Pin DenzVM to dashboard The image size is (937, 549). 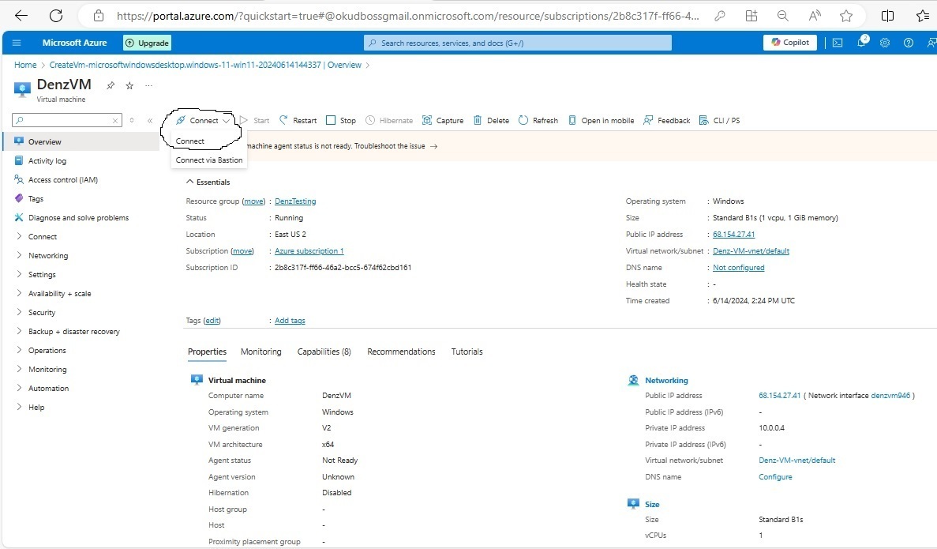111,85
